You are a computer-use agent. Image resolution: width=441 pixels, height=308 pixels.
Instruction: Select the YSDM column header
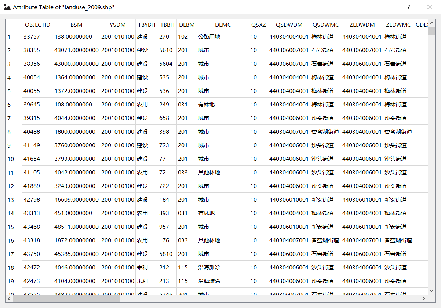pos(117,25)
